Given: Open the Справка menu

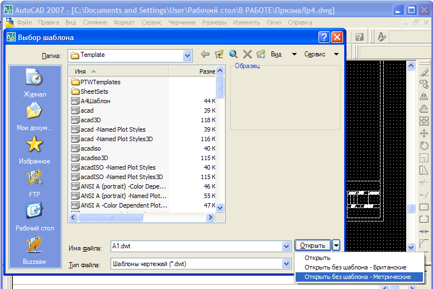Looking at the screenshot, I should (x=300, y=22).
